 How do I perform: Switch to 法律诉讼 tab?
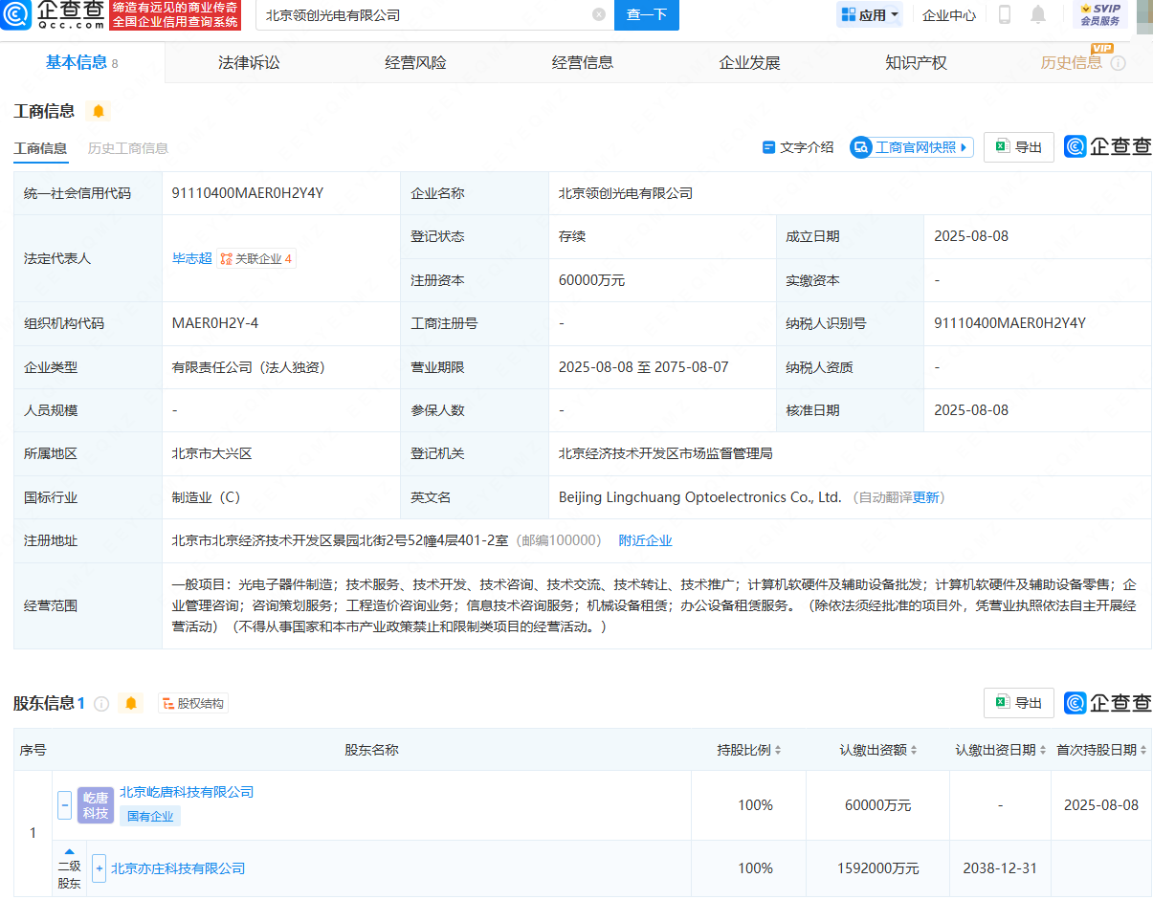pyautogui.click(x=249, y=63)
